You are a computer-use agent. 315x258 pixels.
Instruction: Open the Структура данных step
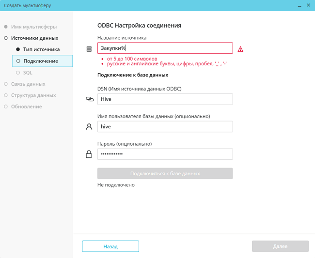point(33,95)
